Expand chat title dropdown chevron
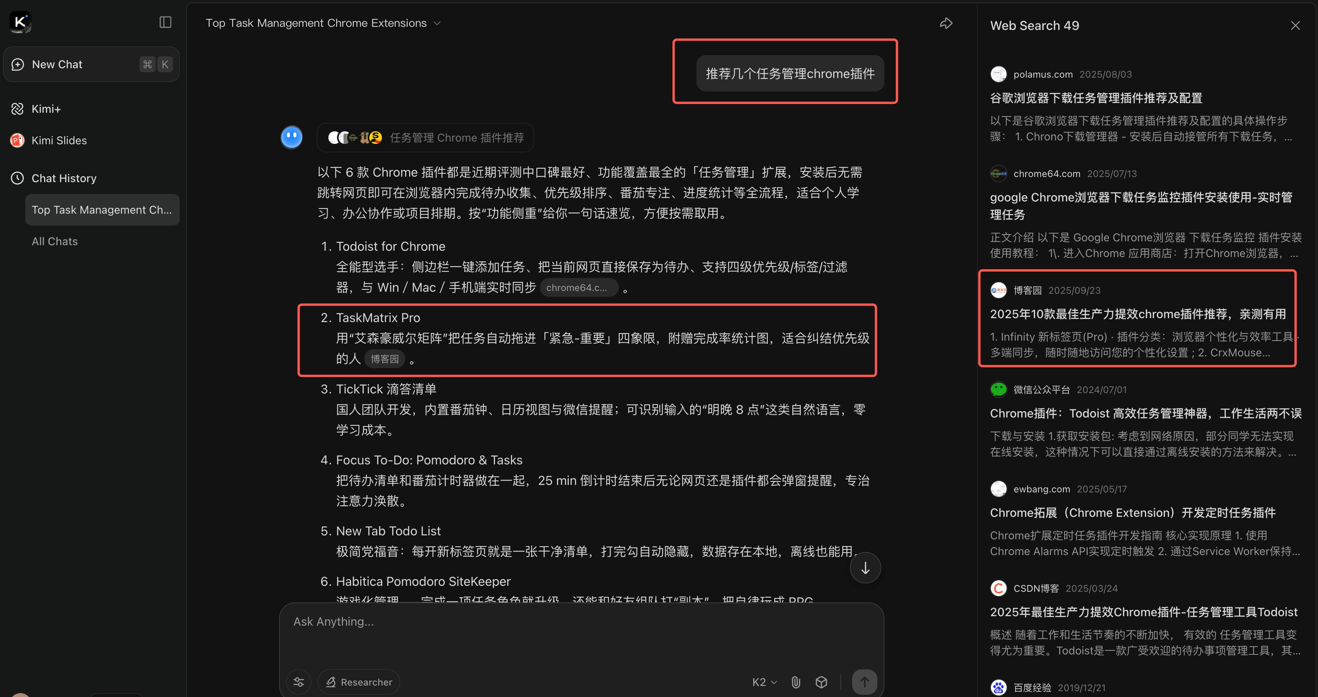The width and height of the screenshot is (1318, 697). [437, 24]
